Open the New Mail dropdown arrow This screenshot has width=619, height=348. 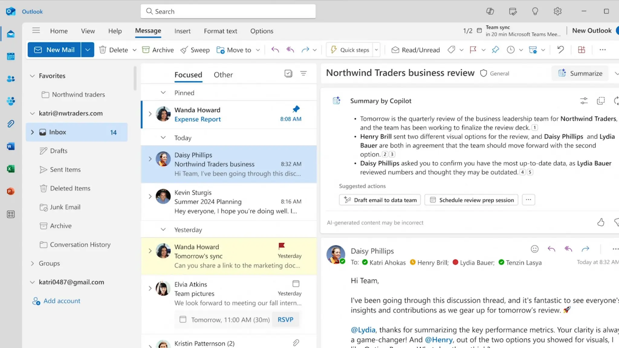(x=87, y=50)
